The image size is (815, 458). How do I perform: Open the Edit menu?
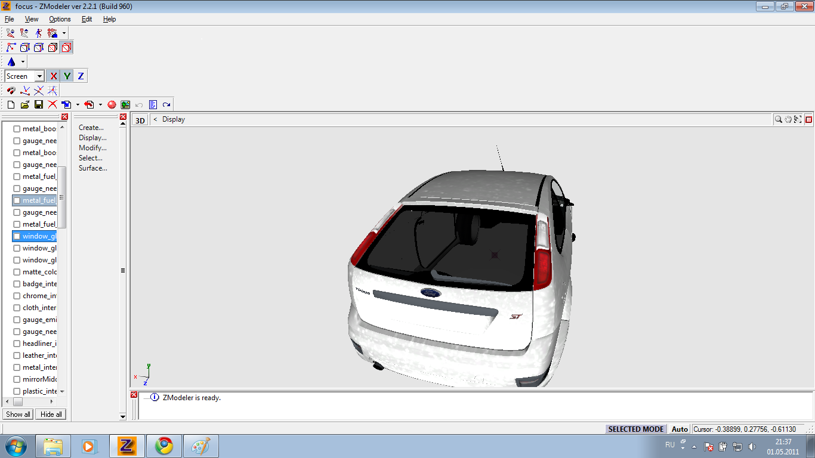(x=87, y=19)
